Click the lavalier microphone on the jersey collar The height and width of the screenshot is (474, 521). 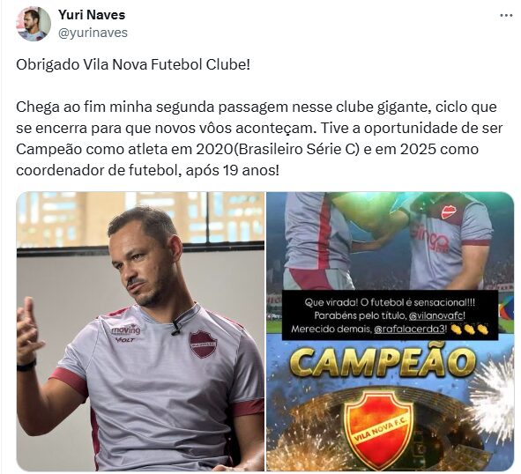point(176,327)
